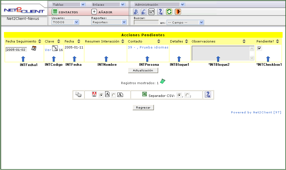Click the Excel CSV export icon
This screenshot has width=286, height=170.
tap(145, 94)
